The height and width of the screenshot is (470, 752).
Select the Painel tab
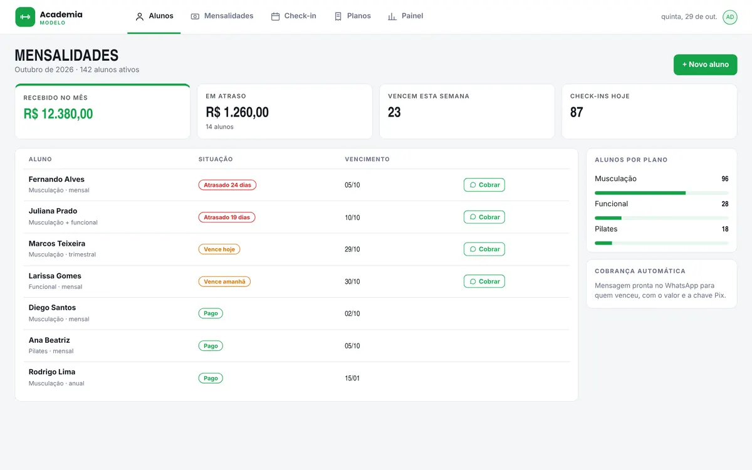(x=405, y=16)
